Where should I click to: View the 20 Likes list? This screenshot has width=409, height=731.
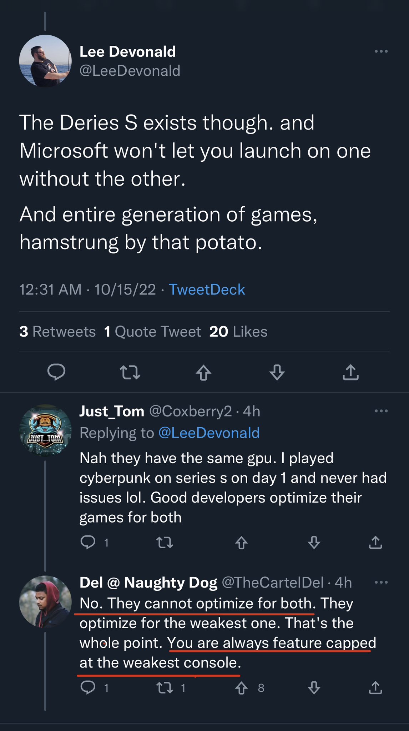click(238, 332)
